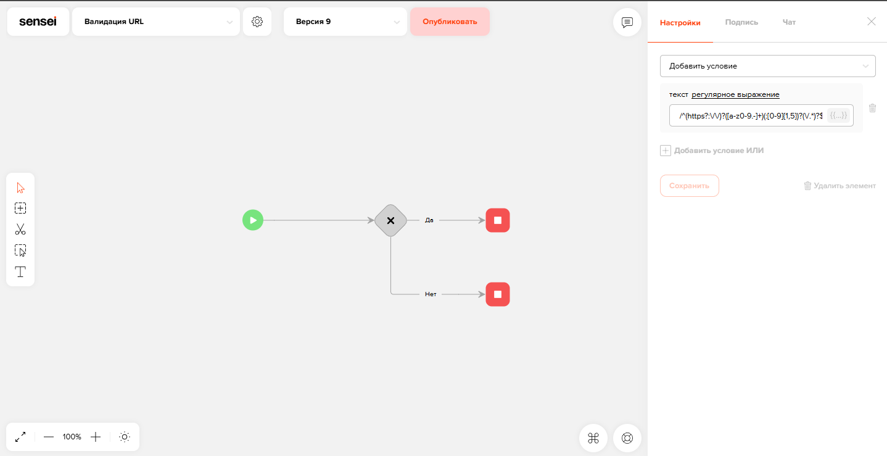The width and height of the screenshot is (887, 456).
Task: Click the текст condition label
Action: click(x=679, y=94)
